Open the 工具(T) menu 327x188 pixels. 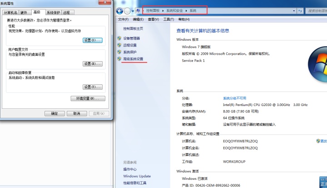pyautogui.click(x=168, y=19)
